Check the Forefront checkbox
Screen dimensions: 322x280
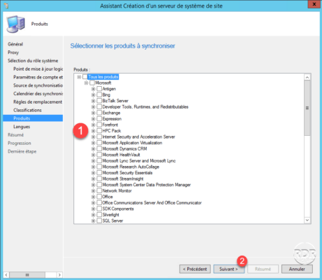[99, 125]
